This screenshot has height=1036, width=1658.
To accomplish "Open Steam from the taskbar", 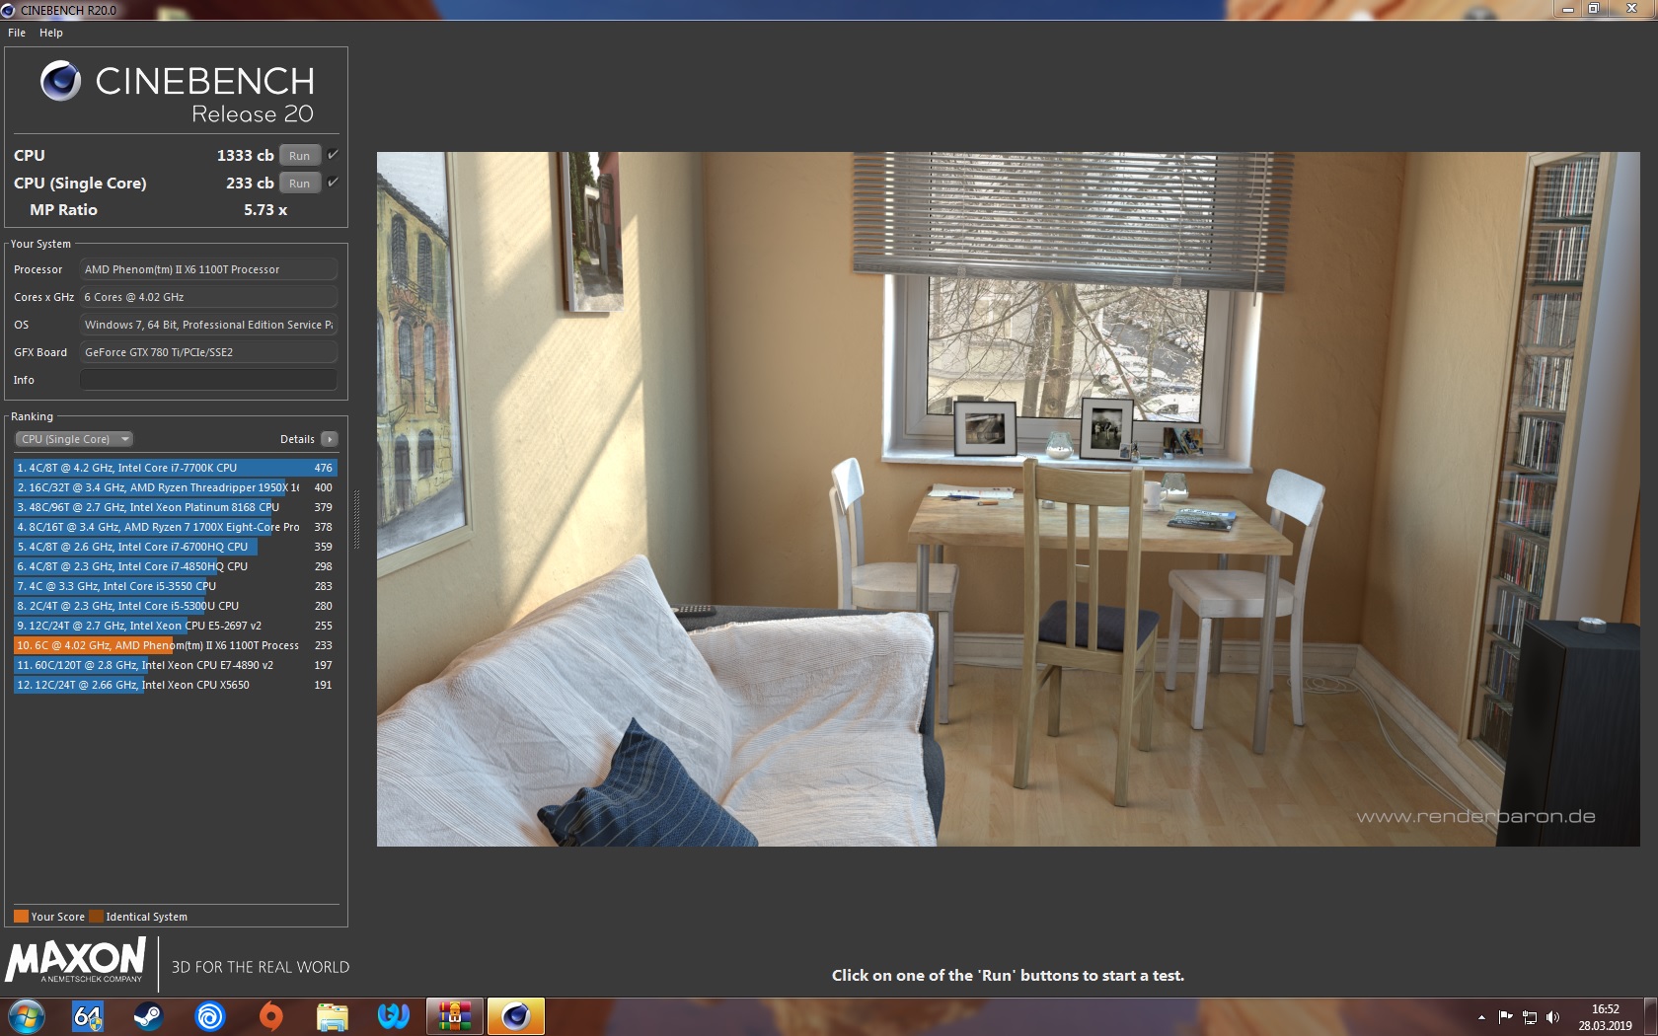I will click(x=149, y=1016).
